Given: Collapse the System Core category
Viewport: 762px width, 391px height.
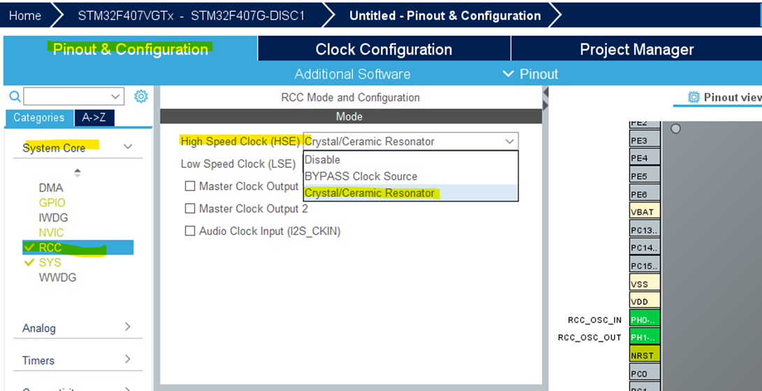Looking at the screenshot, I should 128,147.
